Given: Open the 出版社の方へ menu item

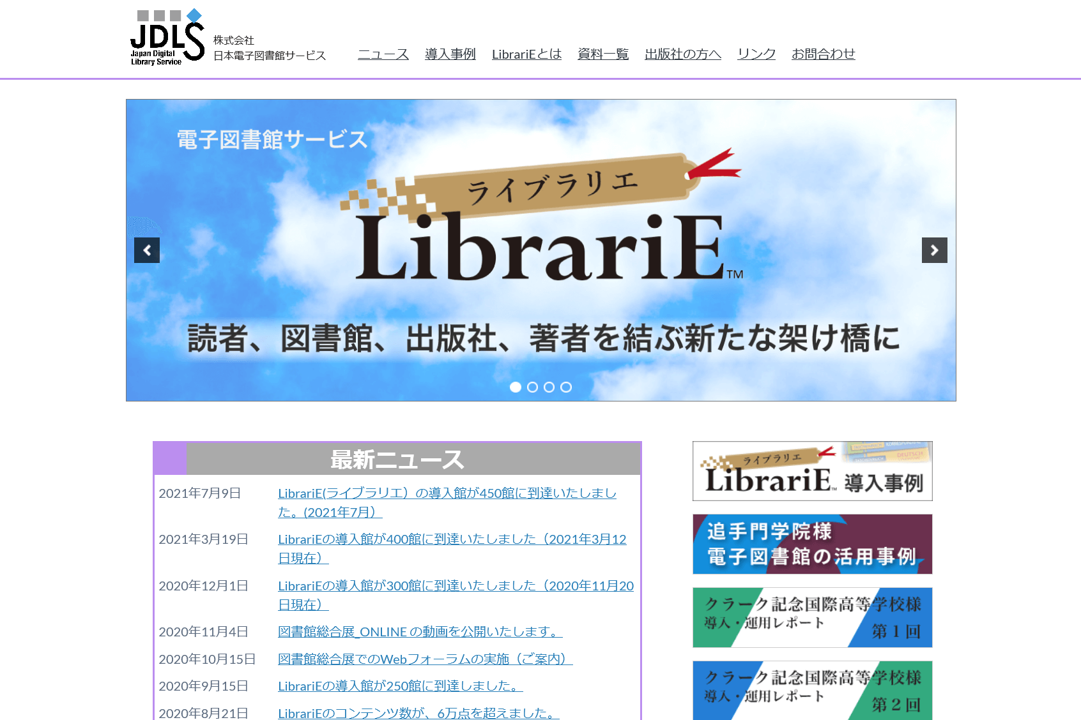Looking at the screenshot, I should coord(683,54).
